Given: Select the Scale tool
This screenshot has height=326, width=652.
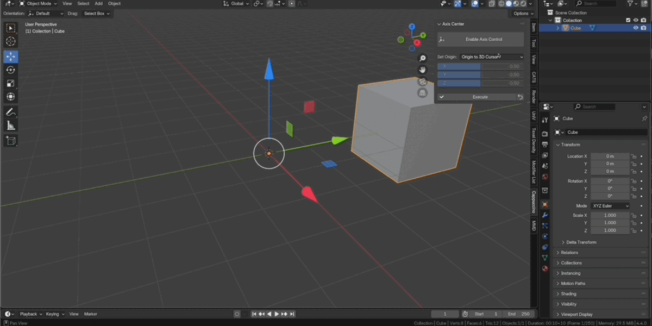Looking at the screenshot, I should coord(11,84).
